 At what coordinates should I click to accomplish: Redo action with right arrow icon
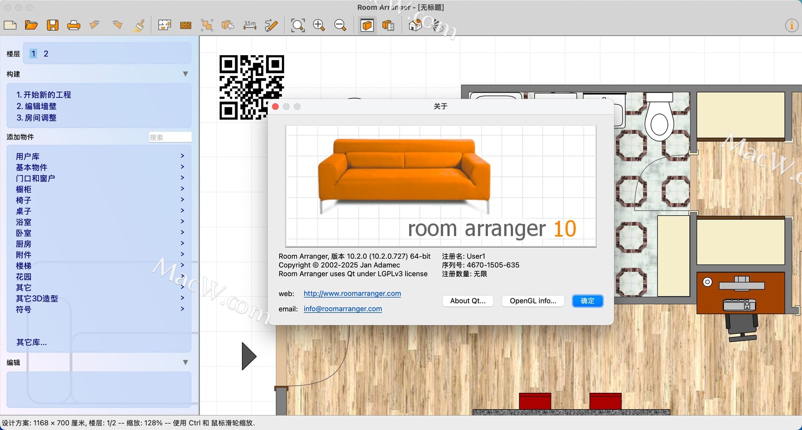117,25
